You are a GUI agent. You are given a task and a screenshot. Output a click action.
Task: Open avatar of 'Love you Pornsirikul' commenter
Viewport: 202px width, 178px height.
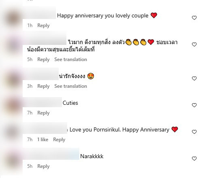point(13,132)
